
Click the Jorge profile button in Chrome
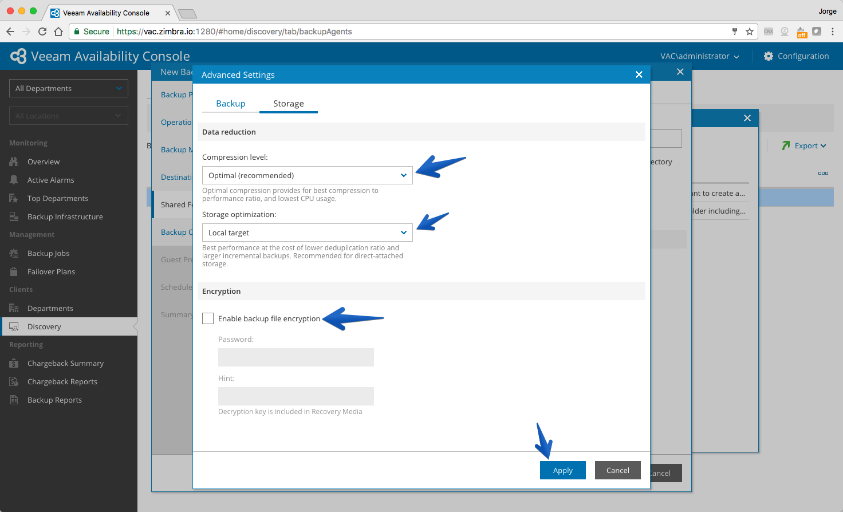(828, 11)
